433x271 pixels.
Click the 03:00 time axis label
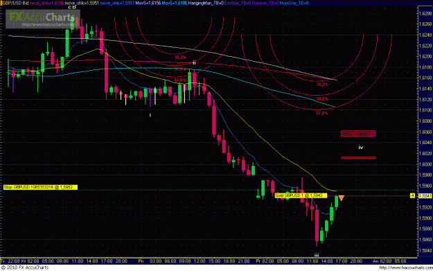(155, 261)
